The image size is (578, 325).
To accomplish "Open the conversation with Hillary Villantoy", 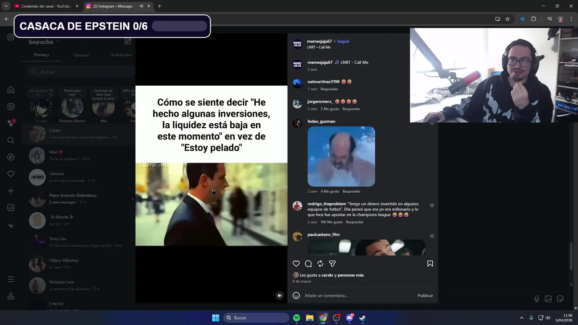I will pyautogui.click(x=79, y=264).
